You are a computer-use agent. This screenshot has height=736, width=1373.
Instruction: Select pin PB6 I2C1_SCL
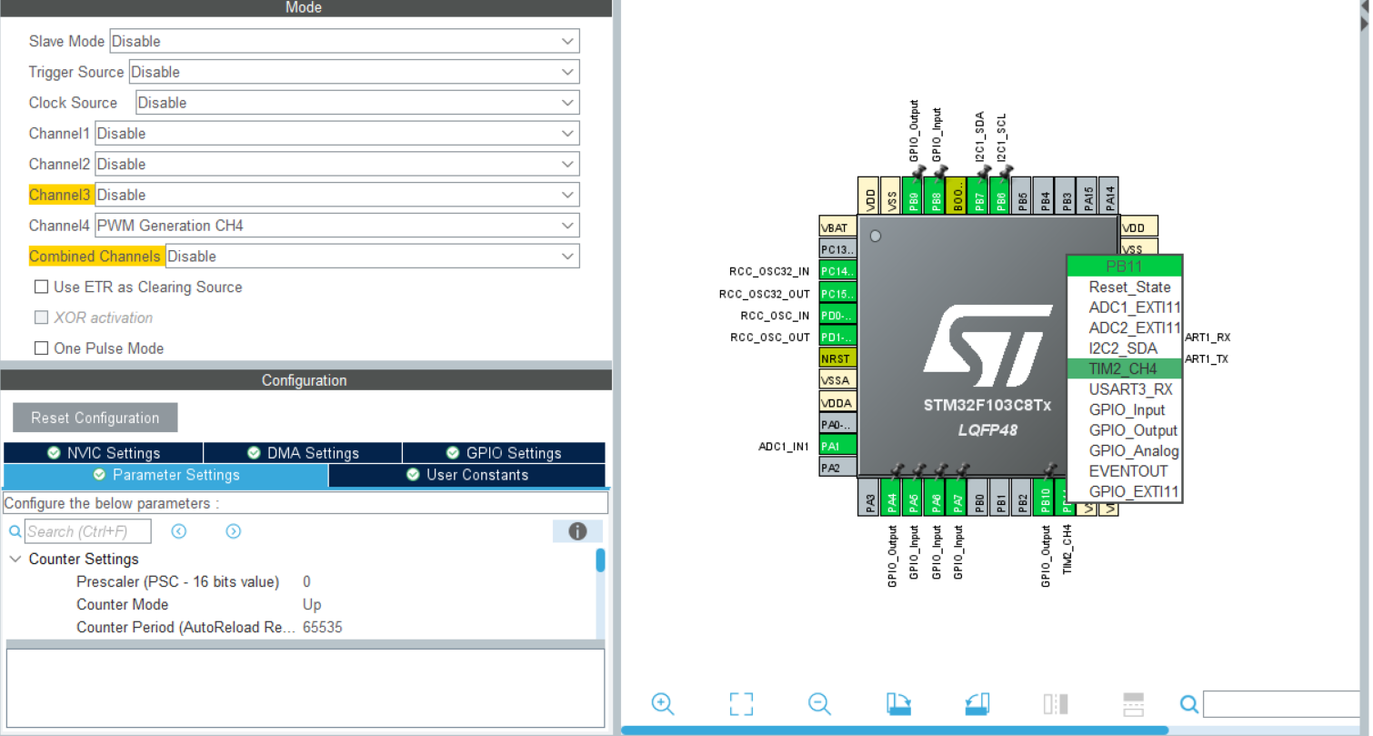pyautogui.click(x=1001, y=196)
